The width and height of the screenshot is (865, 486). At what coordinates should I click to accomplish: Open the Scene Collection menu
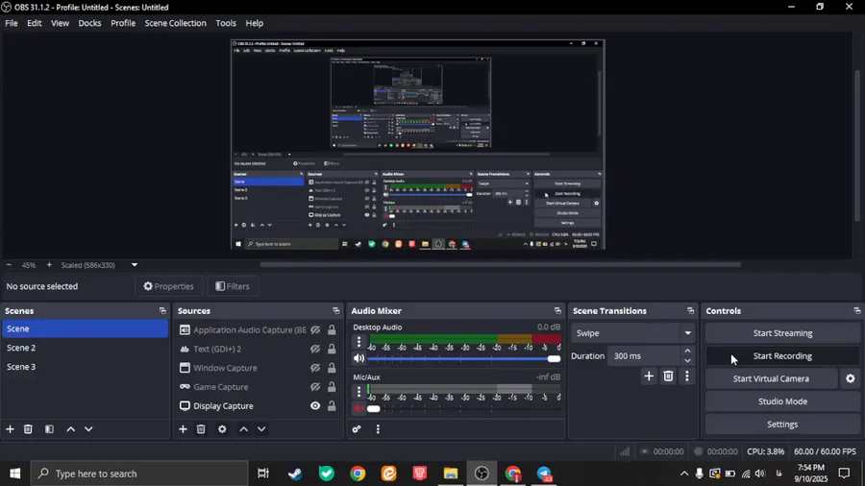pos(176,23)
